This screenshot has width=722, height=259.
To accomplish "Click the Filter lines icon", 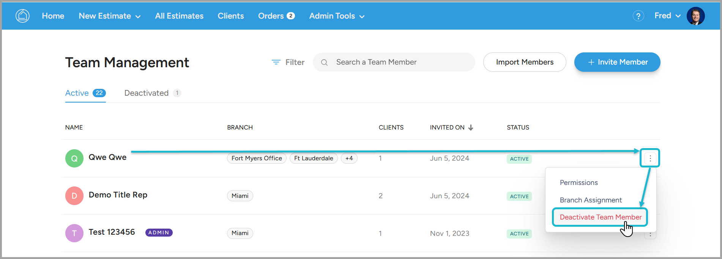I will coord(276,62).
